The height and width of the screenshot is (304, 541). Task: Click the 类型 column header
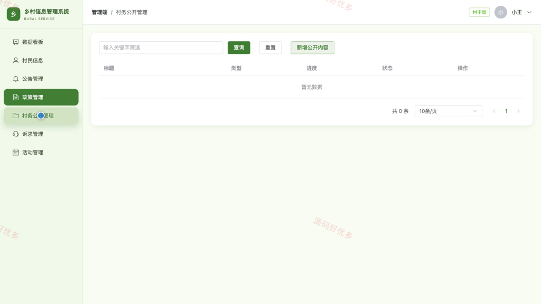pos(236,68)
